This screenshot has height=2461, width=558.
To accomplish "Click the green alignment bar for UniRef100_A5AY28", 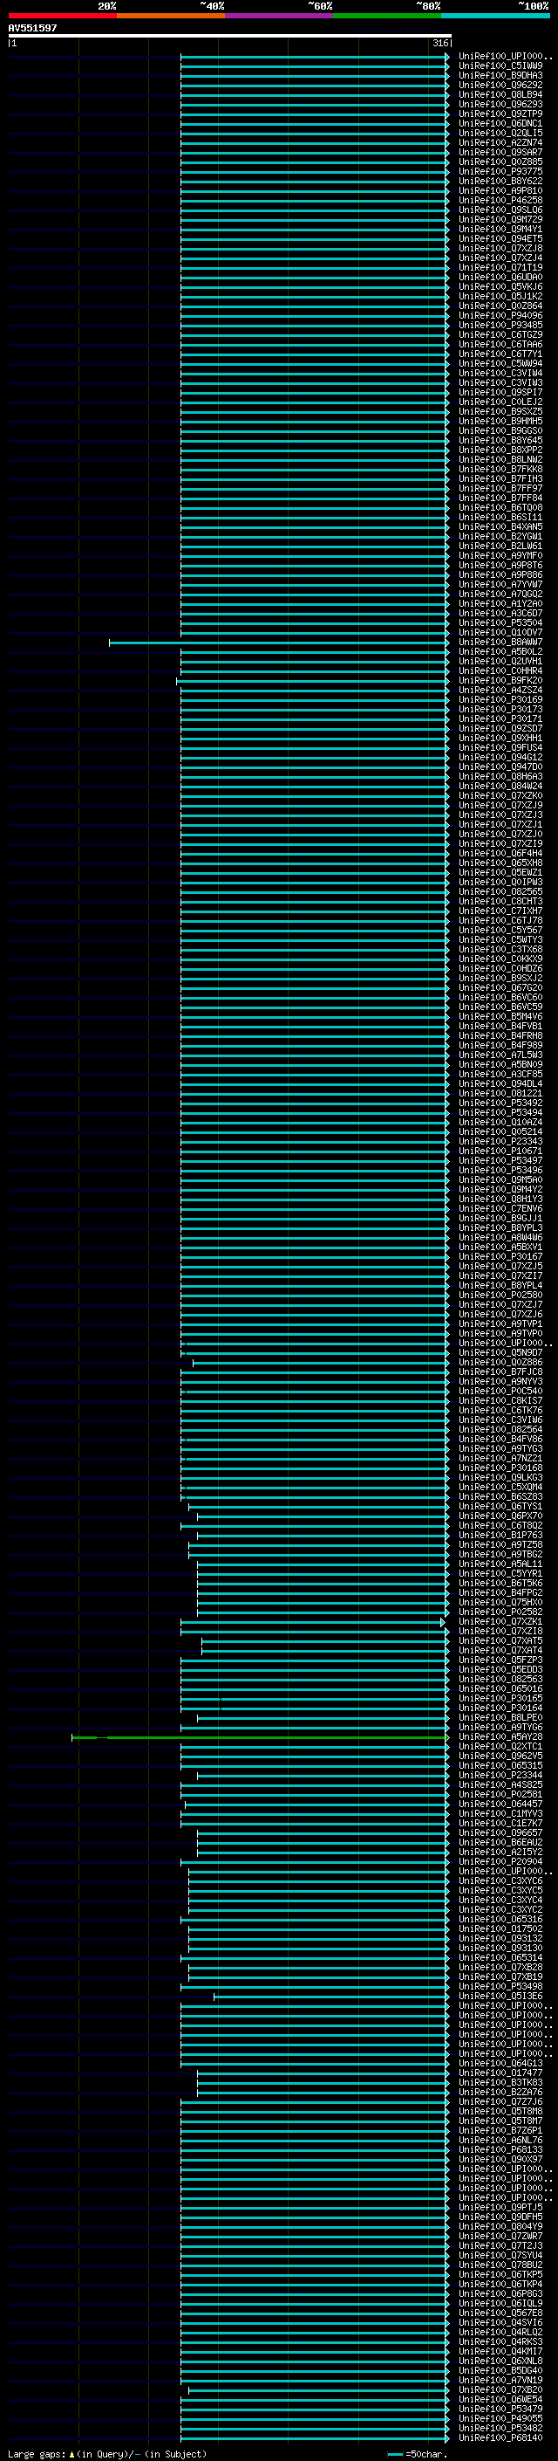I will tap(260, 1736).
